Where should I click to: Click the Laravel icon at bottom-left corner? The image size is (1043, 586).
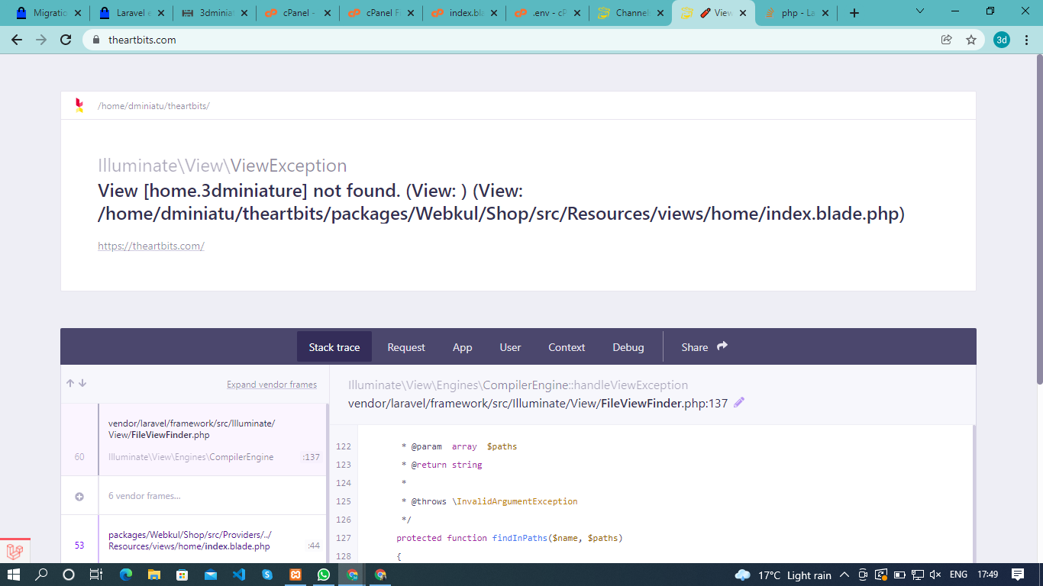(x=15, y=551)
